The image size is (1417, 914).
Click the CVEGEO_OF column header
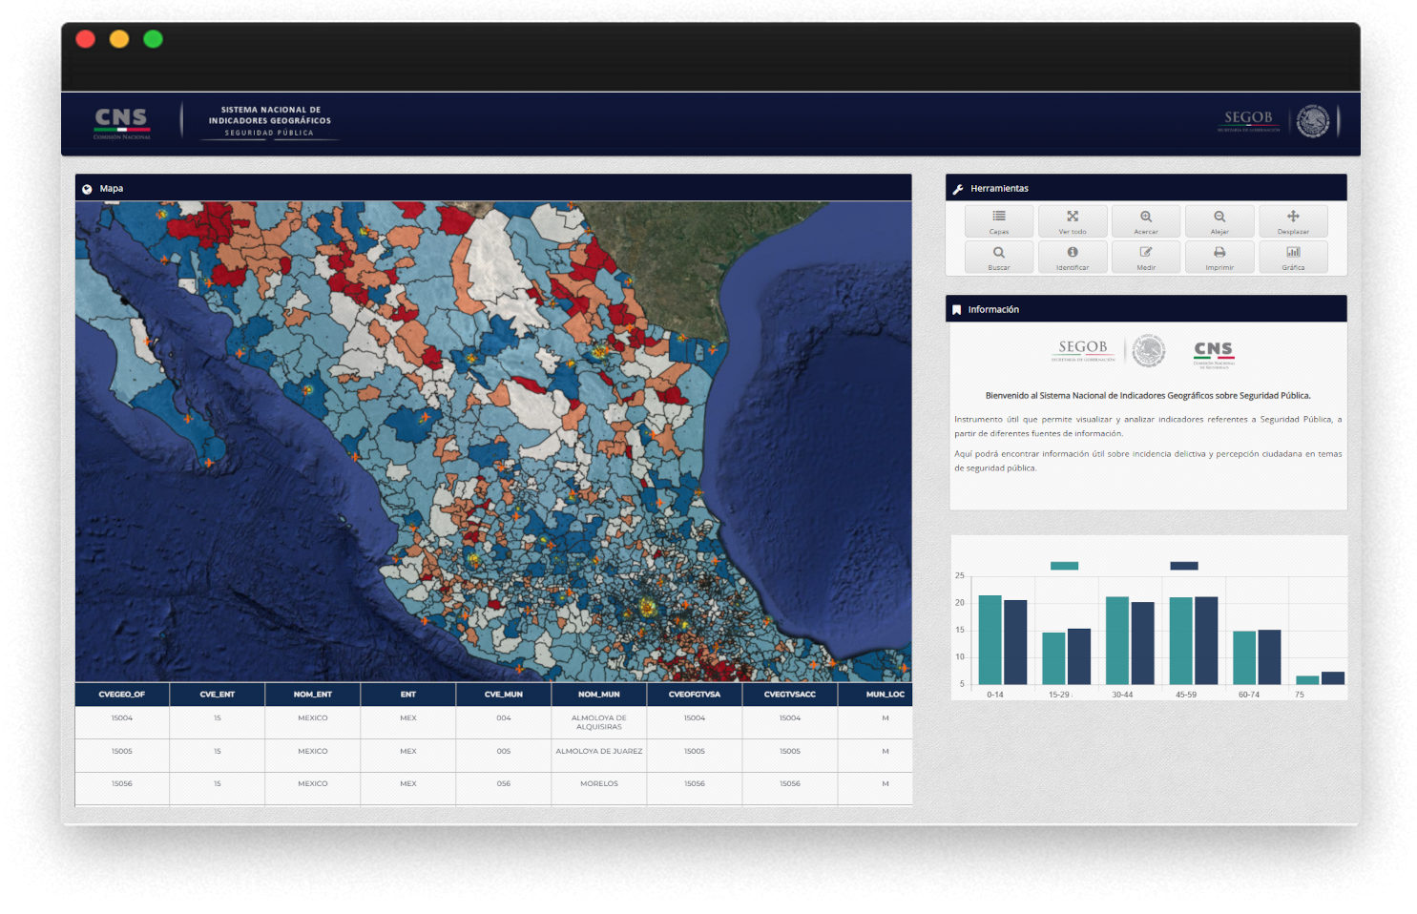coord(122,695)
